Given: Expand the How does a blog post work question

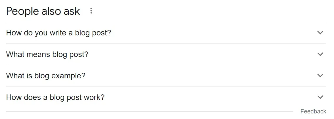Looking at the screenshot, I should pyautogui.click(x=166, y=97).
